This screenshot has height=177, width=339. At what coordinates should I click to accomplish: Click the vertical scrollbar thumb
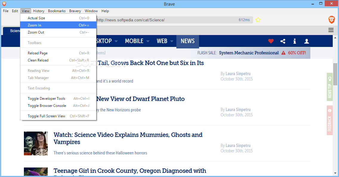[335, 74]
